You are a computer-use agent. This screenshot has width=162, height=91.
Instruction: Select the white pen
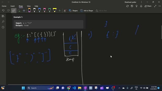(x=34, y=10)
